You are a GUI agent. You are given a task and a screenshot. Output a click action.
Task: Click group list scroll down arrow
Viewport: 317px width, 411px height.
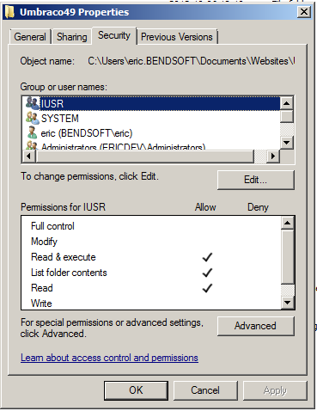click(287, 143)
